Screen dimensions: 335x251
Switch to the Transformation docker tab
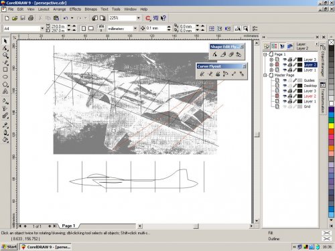322,97
